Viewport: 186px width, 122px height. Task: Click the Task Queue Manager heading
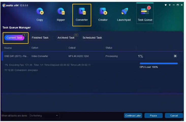point(17,27)
